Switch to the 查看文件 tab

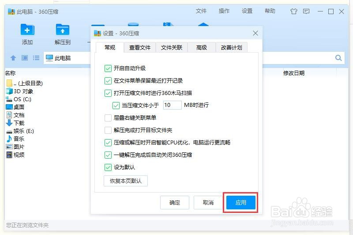(140, 48)
